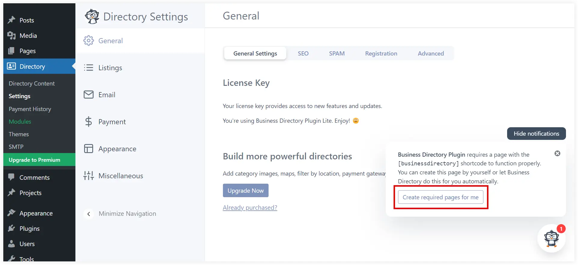Click the Email envelope icon
This screenshot has height=265, width=578.
point(89,95)
